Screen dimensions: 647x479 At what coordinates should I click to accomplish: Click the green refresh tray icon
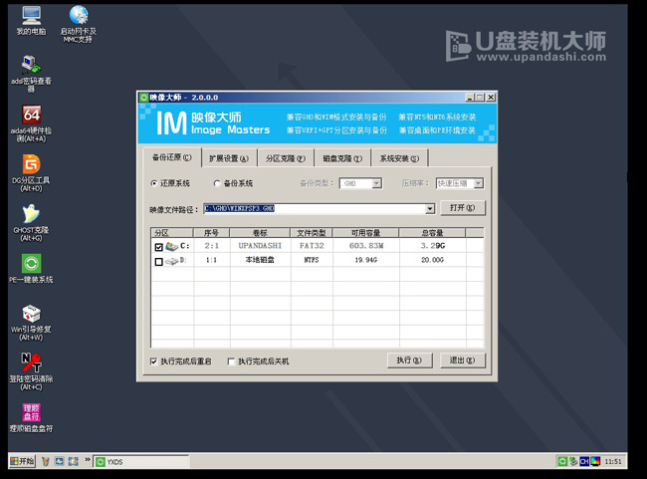point(562,461)
